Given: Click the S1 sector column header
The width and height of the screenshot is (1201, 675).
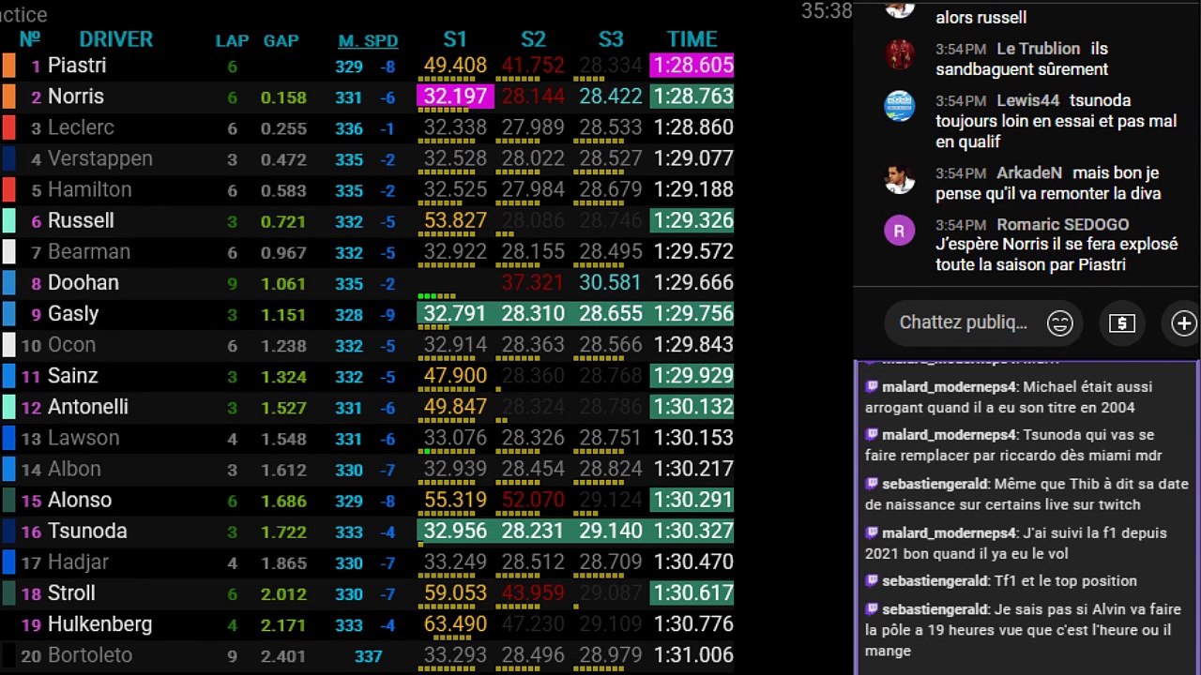Looking at the screenshot, I should pos(455,39).
